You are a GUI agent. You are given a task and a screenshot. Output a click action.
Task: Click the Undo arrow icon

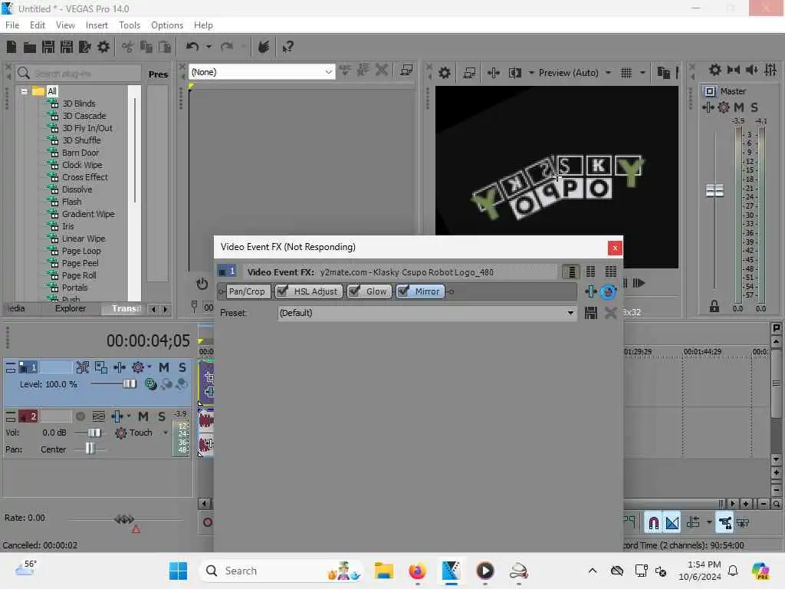192,47
